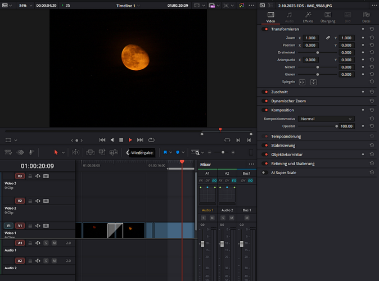This screenshot has width=379, height=281.
Task: Toggle the Stabilisierung enable switch
Action: click(266, 146)
